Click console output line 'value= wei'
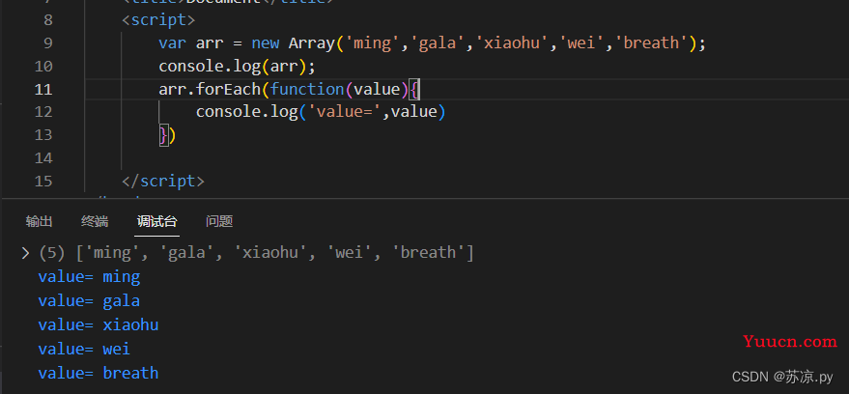 [84, 349]
